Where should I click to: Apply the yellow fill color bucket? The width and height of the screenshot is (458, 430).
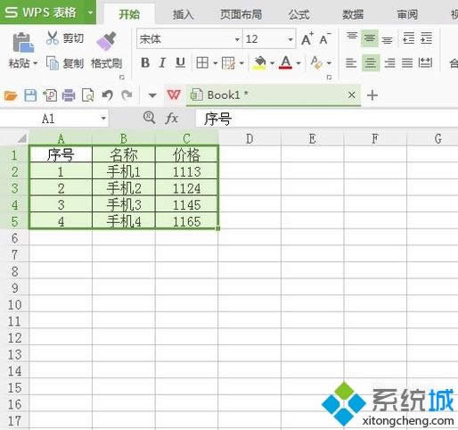click(x=260, y=62)
